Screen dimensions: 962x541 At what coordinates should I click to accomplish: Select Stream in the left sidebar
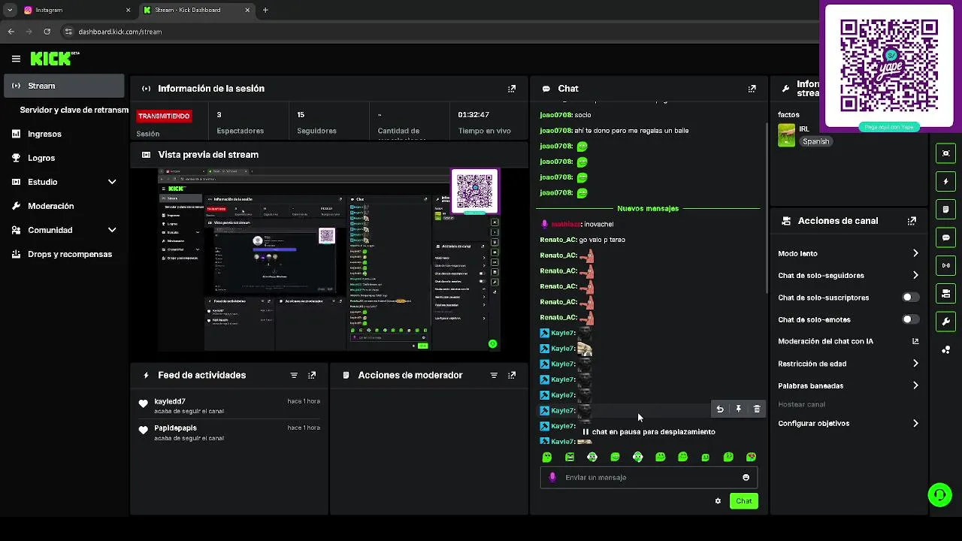[64, 86]
